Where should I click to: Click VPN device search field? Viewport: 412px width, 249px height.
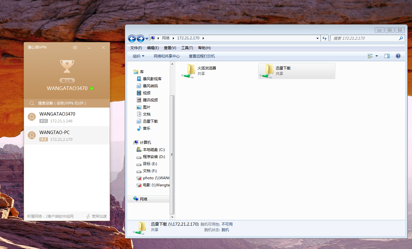pos(67,103)
